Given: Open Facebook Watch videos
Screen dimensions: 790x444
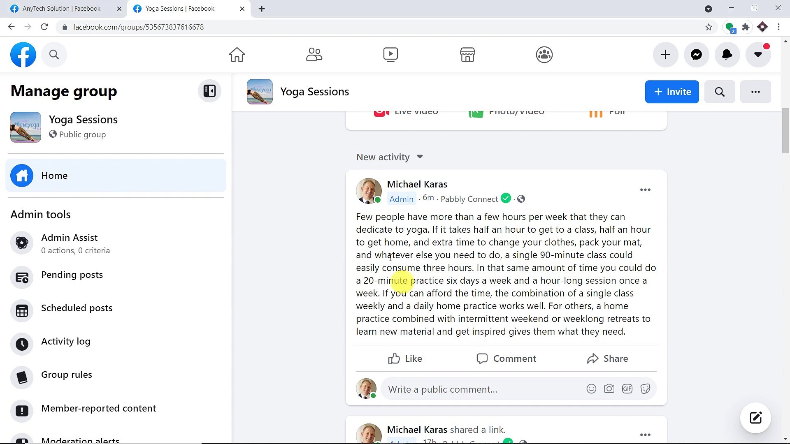Looking at the screenshot, I should pos(390,54).
